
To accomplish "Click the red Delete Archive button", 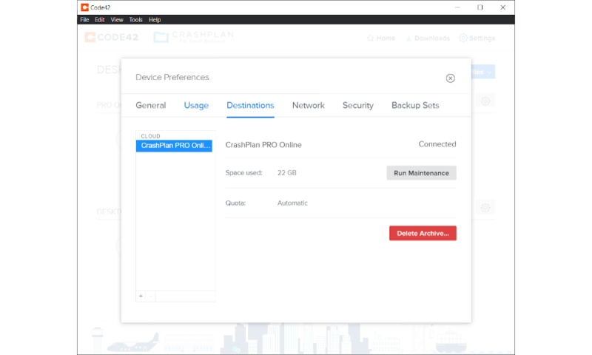I will click(x=423, y=233).
